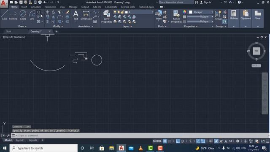Select the Arc tool

pos(32,15)
